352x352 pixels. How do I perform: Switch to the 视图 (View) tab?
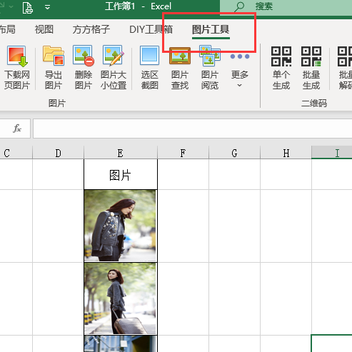(x=44, y=29)
